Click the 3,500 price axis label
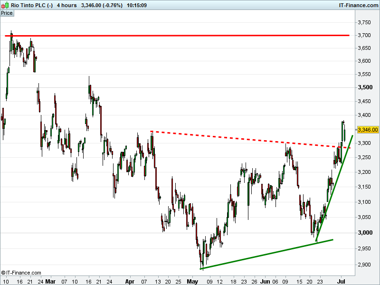Screen dimensions: 380x285 pos(365,87)
